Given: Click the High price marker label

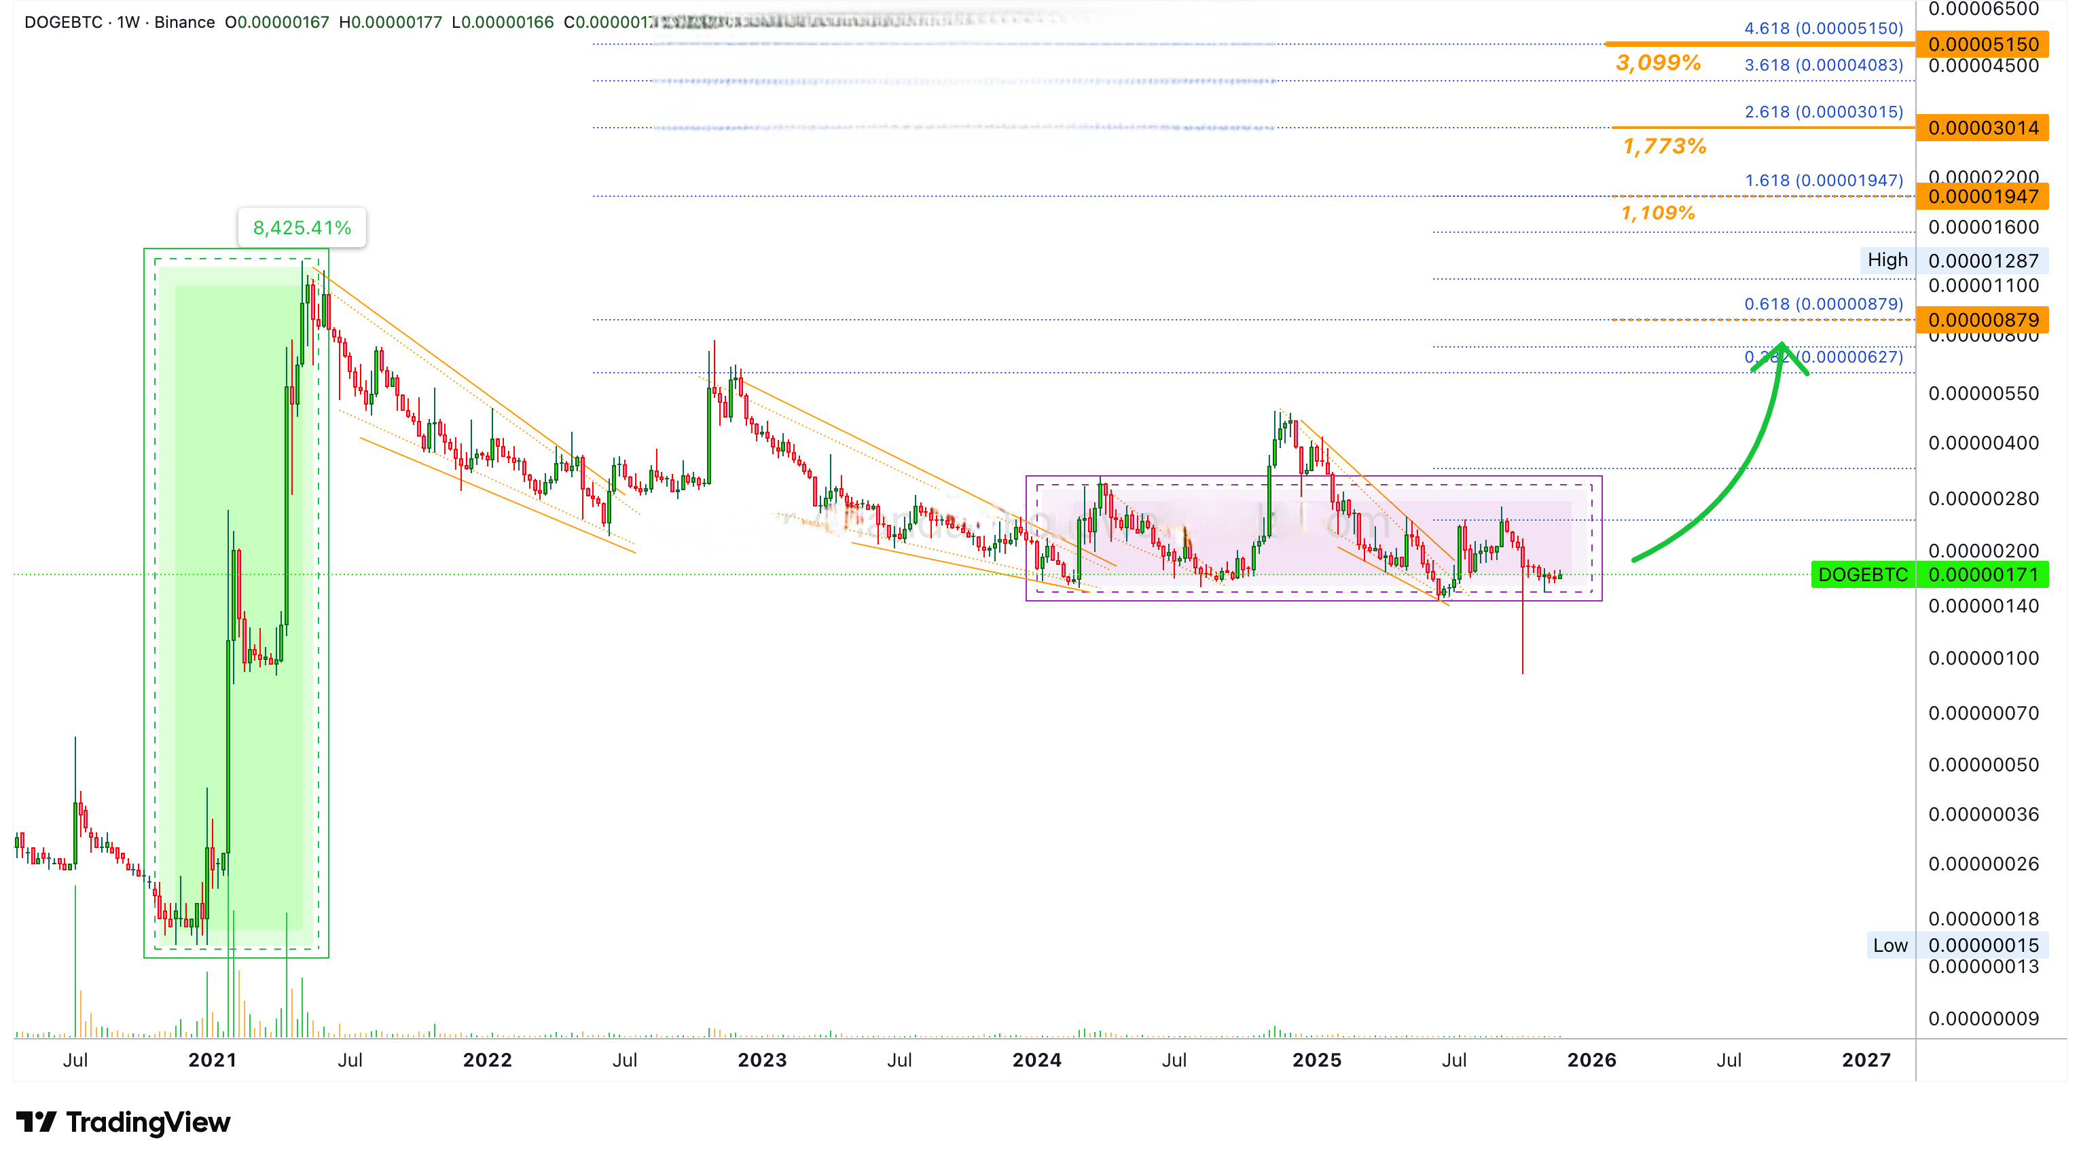Looking at the screenshot, I should (x=1887, y=260).
